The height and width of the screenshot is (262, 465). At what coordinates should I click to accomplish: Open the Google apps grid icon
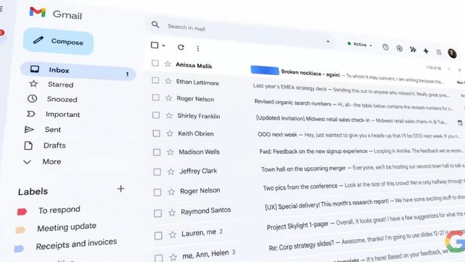[439, 53]
